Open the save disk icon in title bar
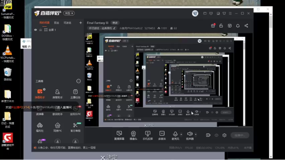Viewport: 285px width, 160px height. point(218,14)
